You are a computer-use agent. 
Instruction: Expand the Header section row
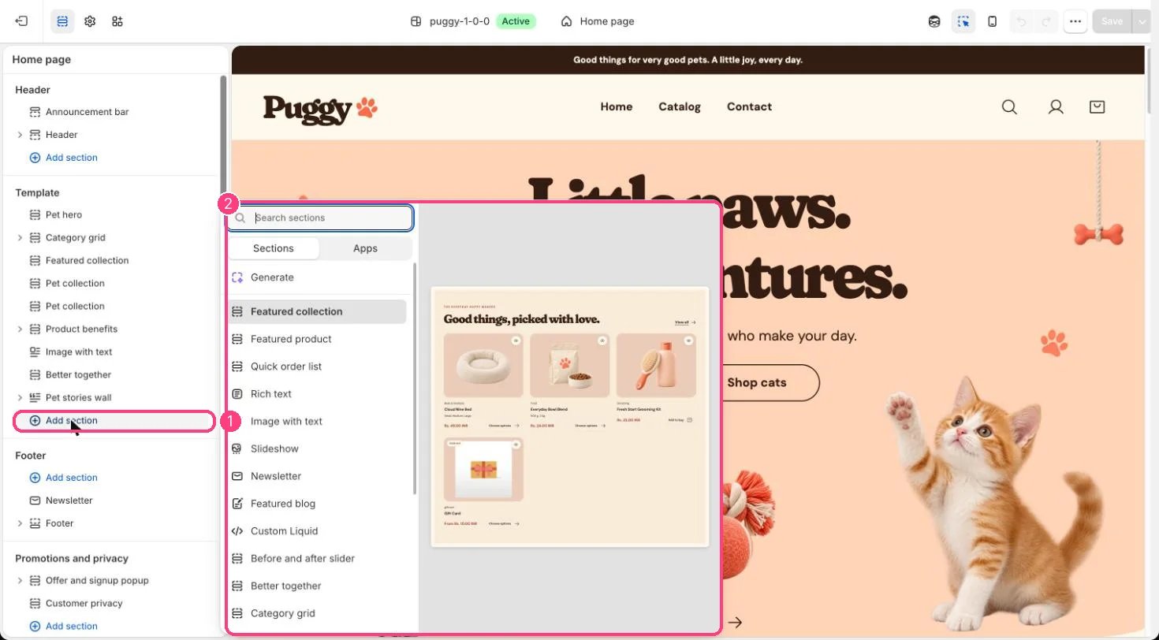coord(20,135)
